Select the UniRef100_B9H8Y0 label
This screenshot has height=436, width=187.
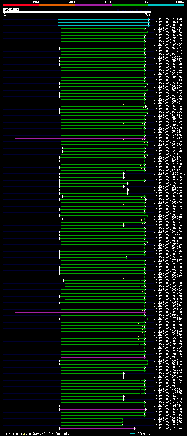click(x=168, y=296)
